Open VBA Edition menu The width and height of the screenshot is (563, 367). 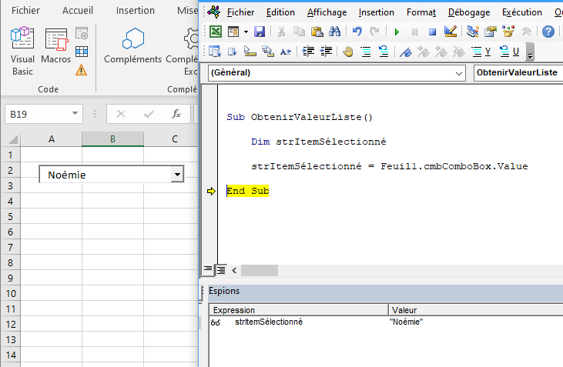point(280,12)
